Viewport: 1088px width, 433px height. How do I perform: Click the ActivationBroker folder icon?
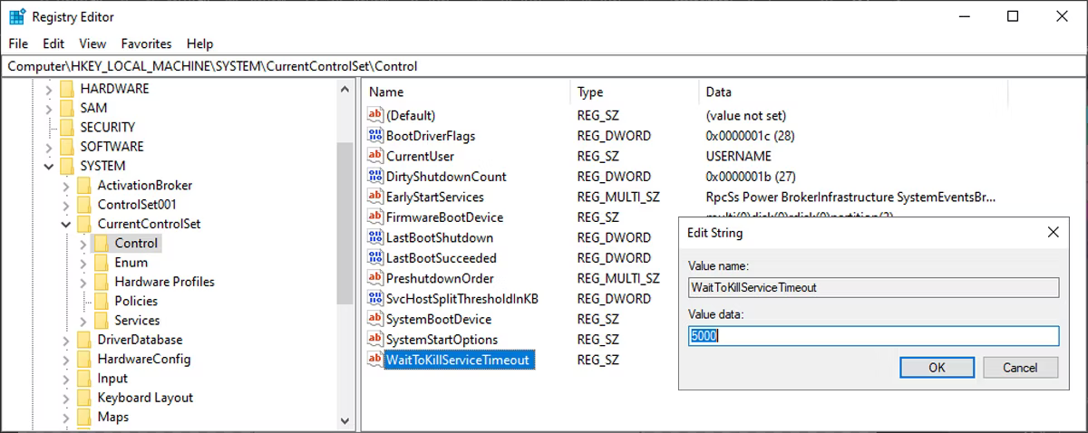[83, 186]
